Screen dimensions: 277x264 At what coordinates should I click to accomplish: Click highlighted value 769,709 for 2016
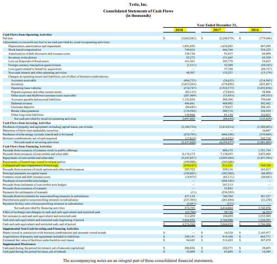point(265,165)
